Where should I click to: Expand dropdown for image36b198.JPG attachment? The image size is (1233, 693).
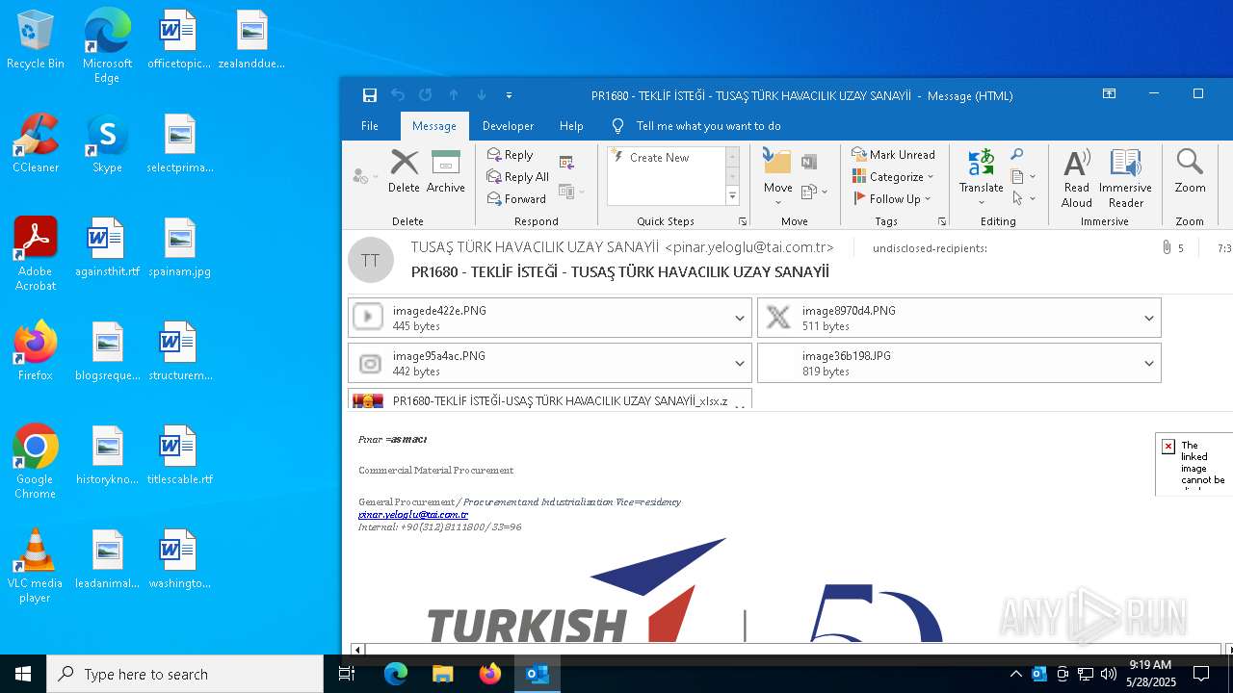(x=1149, y=364)
